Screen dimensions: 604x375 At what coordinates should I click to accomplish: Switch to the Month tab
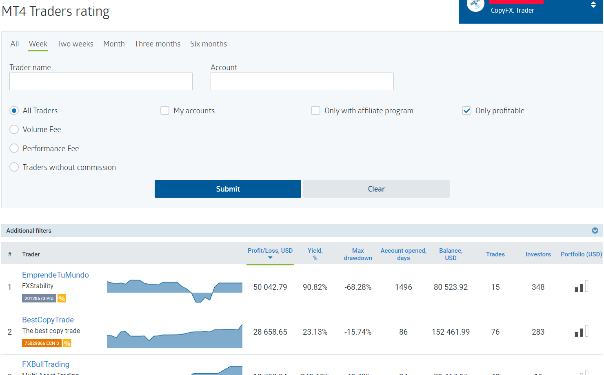[114, 44]
